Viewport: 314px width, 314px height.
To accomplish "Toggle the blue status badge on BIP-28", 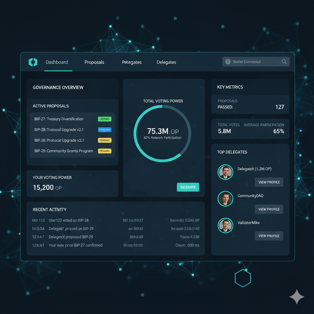I will [x=105, y=129].
